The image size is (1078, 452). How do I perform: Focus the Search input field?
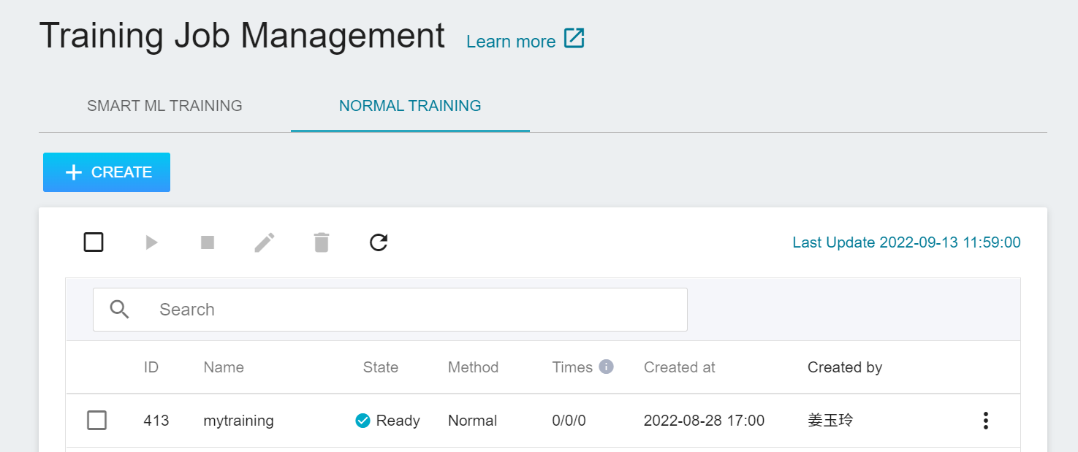(390, 310)
